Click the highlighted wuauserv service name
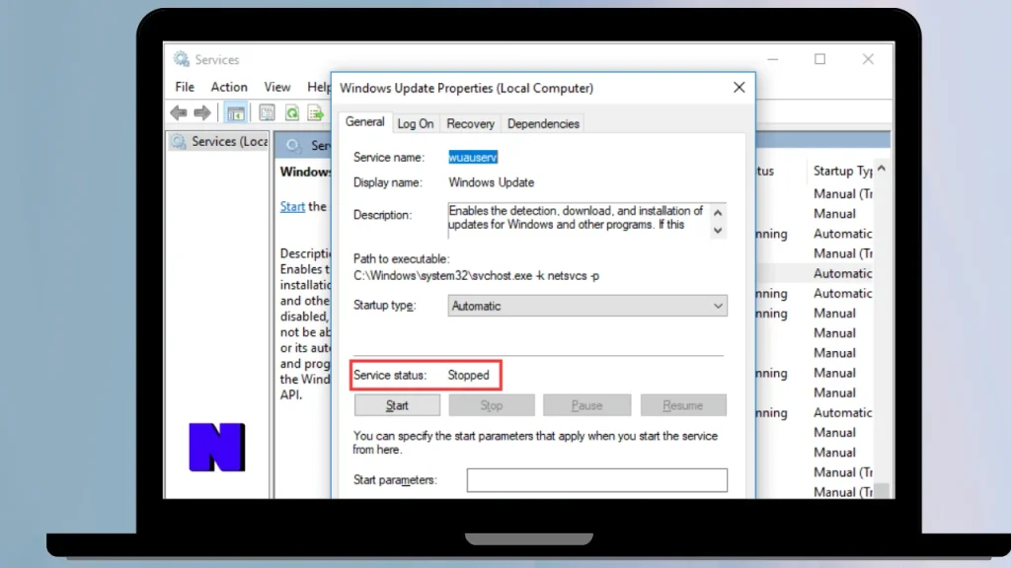 point(473,157)
